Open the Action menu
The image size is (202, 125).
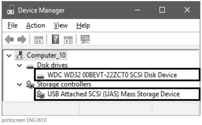(36, 25)
